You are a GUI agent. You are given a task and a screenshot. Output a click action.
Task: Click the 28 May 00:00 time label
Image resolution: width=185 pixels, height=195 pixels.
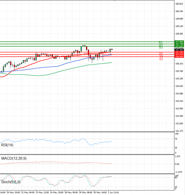point(71,193)
